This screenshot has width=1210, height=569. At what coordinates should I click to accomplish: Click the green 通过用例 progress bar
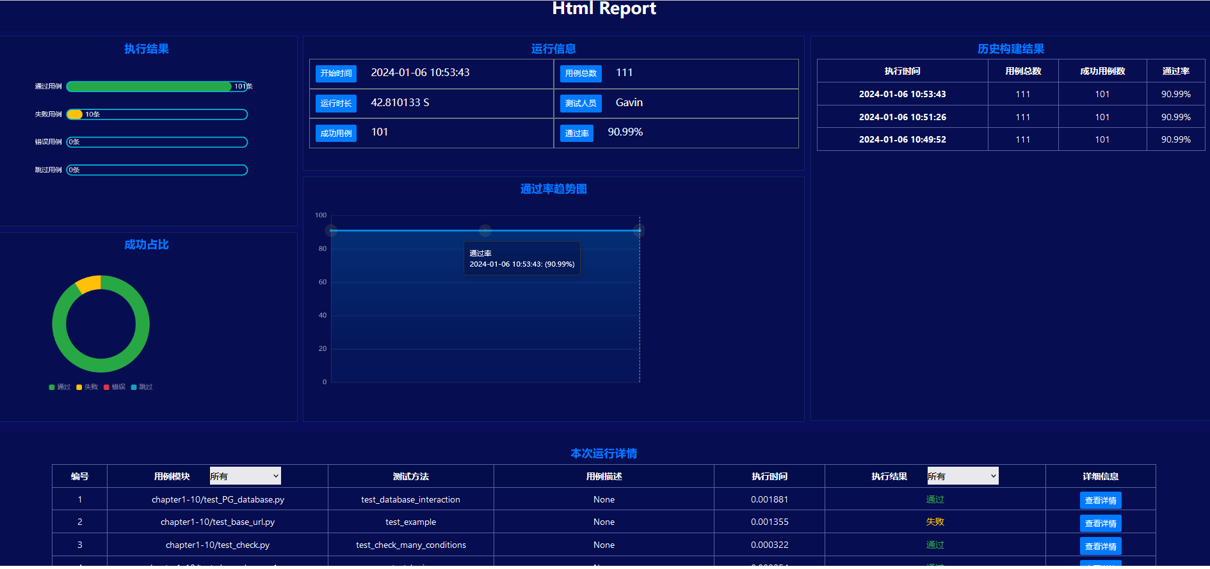[149, 86]
